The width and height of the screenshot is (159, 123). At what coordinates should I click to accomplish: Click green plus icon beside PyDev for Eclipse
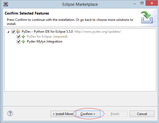tap(23, 37)
